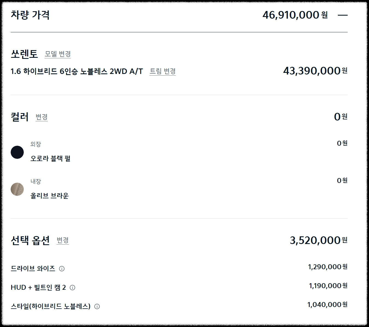
Task: Open info tooltip for 스타일(하이브리드 노블레스)
Action: [97, 306]
